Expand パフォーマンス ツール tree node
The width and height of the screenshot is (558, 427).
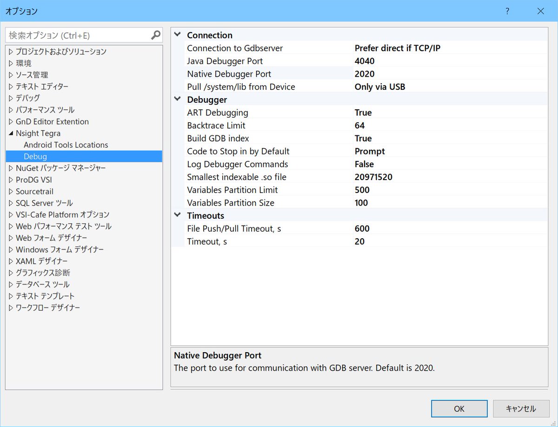[x=11, y=110]
